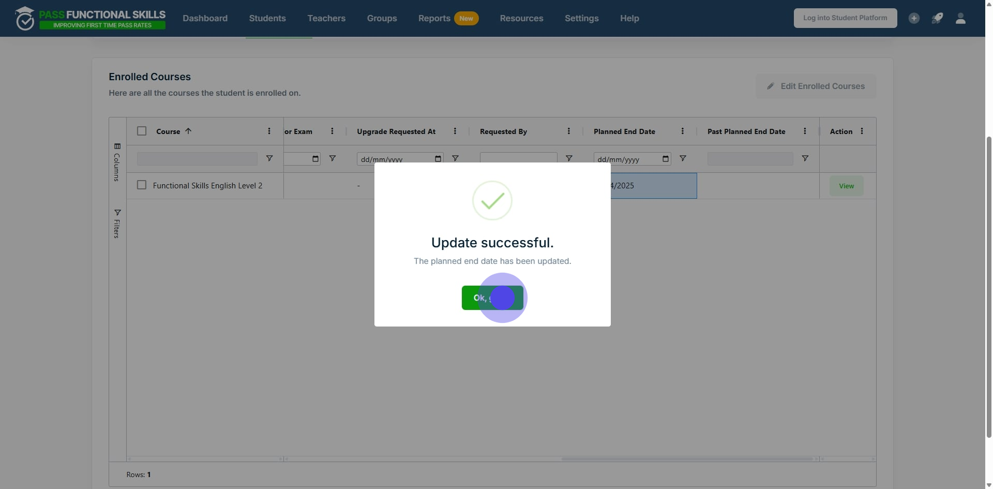993x489 pixels.
Task: Click the Course filter text field
Action: point(197,159)
